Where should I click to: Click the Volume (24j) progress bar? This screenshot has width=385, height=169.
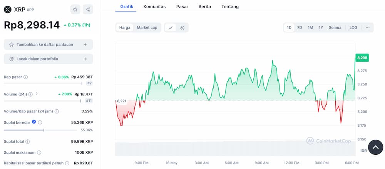[x=42, y=101]
